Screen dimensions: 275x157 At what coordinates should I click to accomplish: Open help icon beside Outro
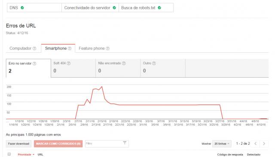tap(154, 63)
